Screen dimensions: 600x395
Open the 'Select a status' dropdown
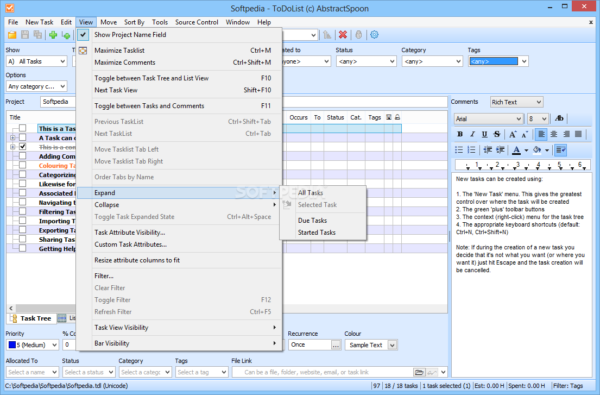(x=111, y=372)
